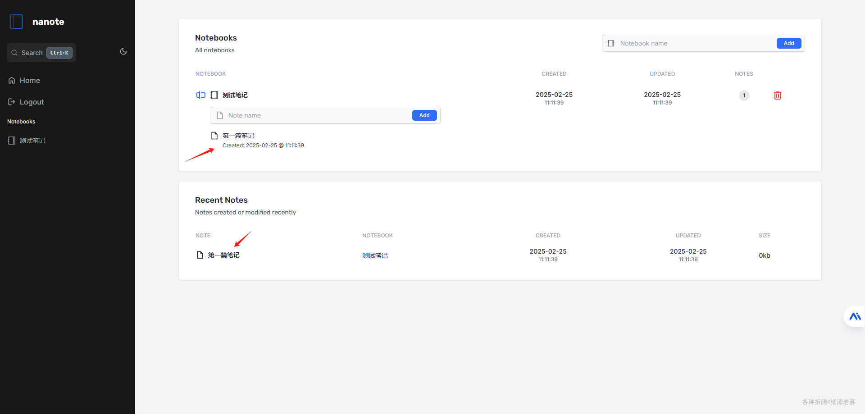The height and width of the screenshot is (414, 865).
Task: Go to Home in the sidebar
Action: click(30, 80)
